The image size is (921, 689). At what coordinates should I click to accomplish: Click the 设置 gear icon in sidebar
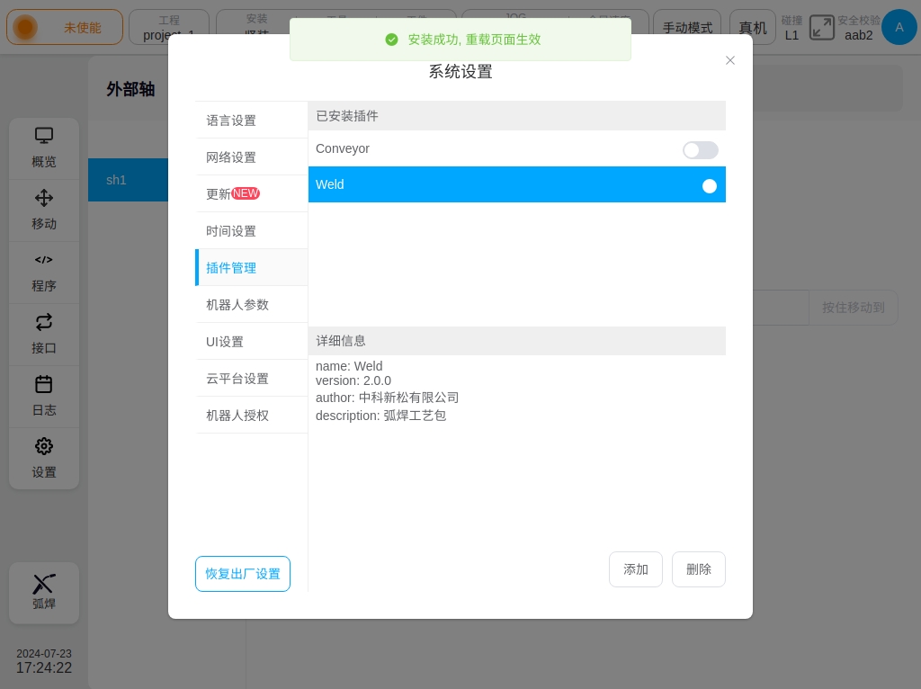44,446
